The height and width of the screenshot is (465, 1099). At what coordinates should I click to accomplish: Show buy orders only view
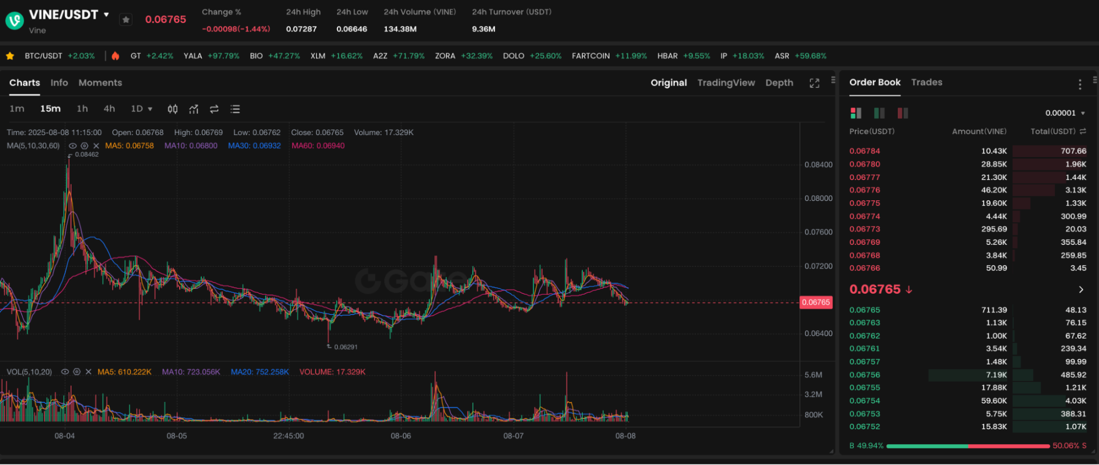[880, 113]
